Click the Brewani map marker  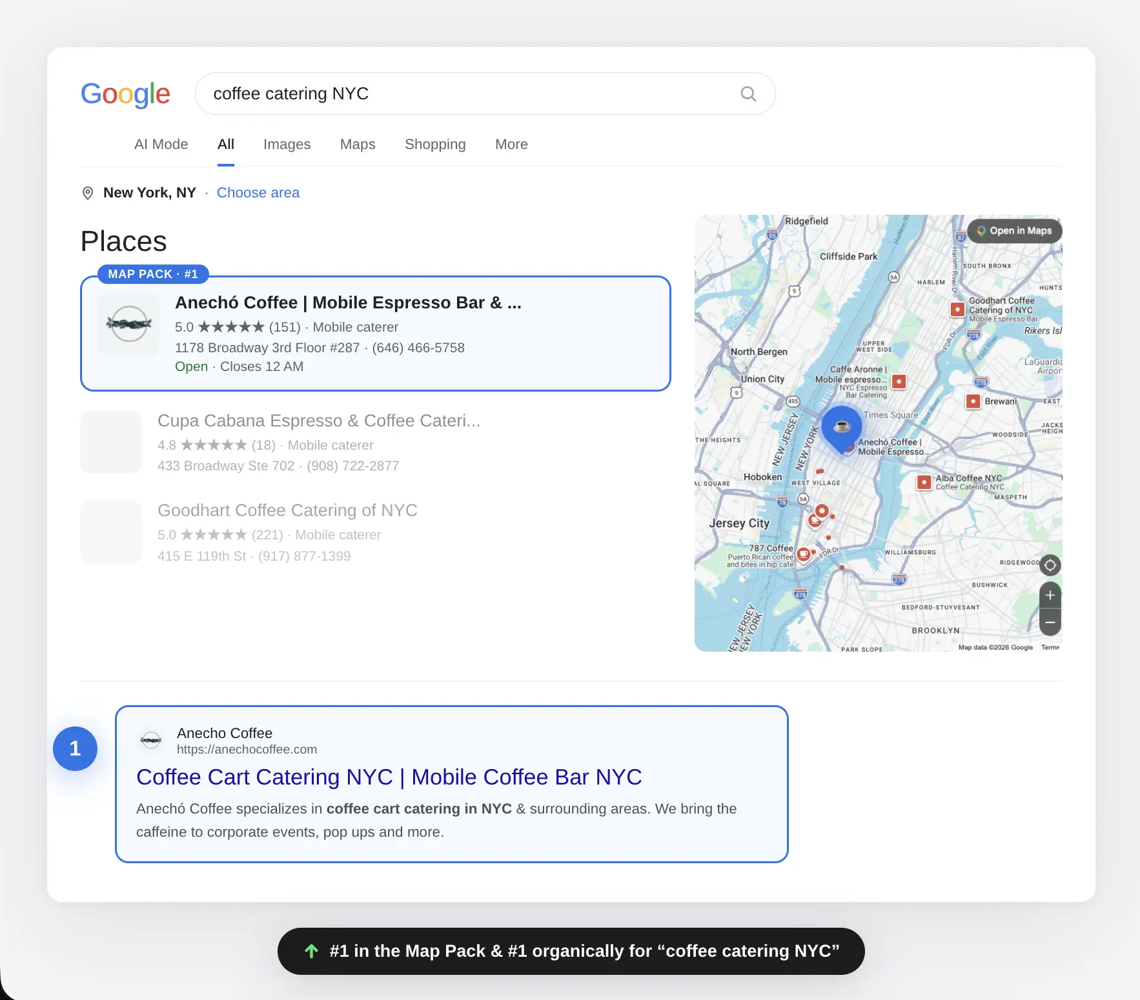tap(973, 401)
